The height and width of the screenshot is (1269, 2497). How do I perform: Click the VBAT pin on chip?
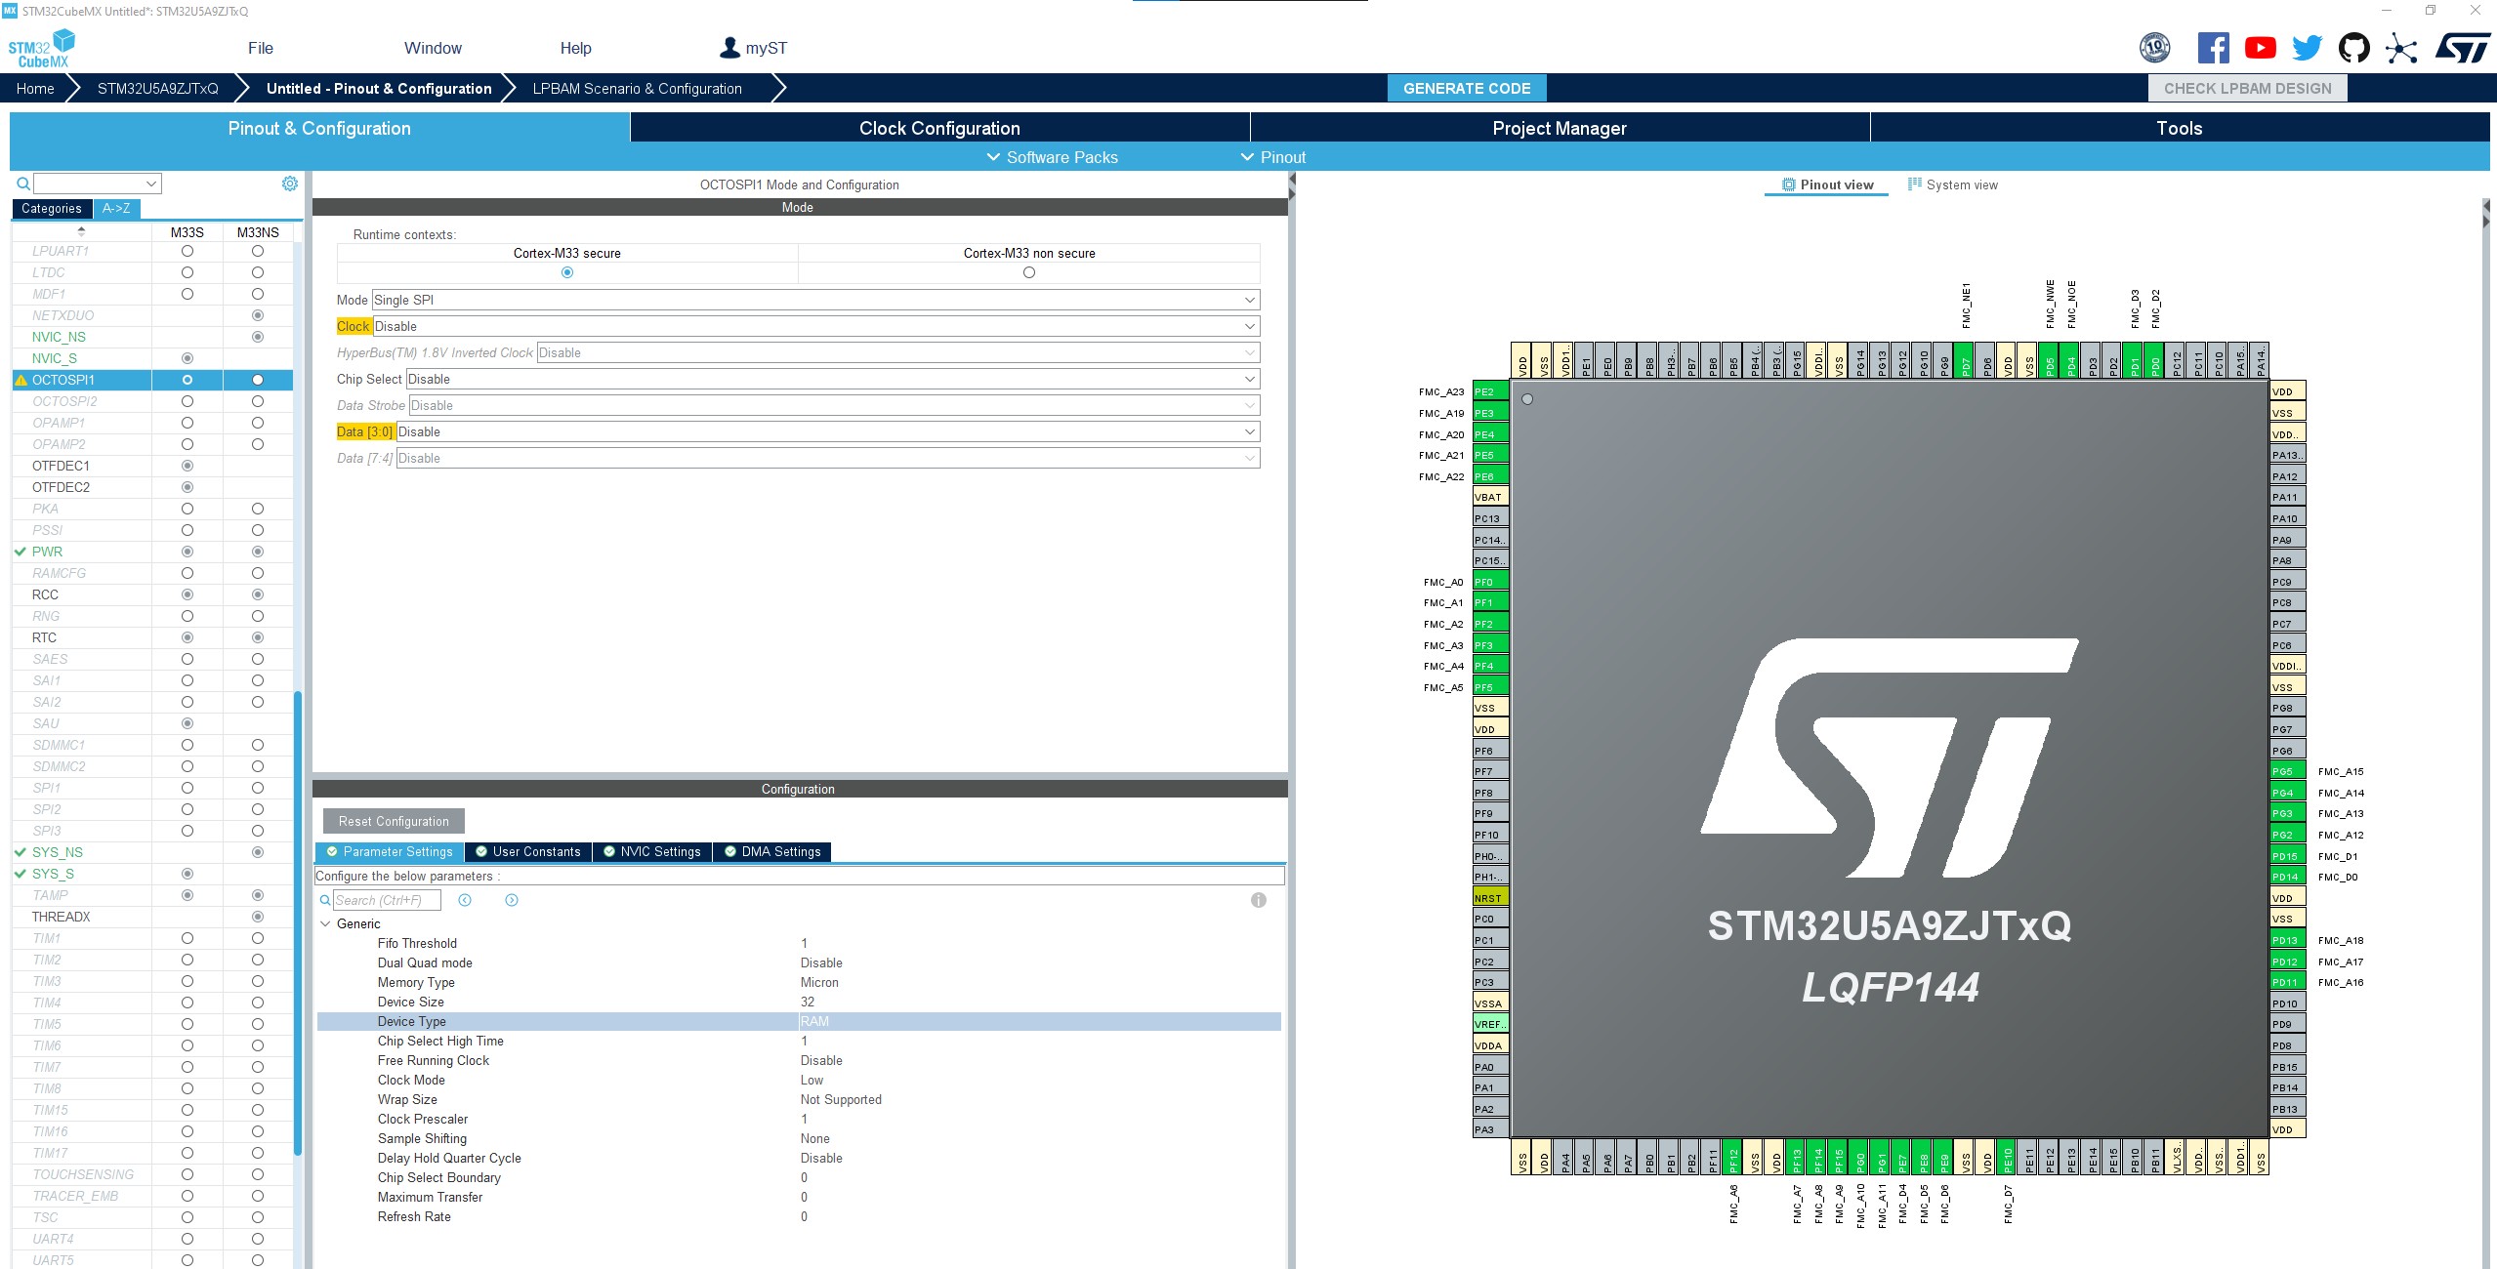coord(1490,497)
